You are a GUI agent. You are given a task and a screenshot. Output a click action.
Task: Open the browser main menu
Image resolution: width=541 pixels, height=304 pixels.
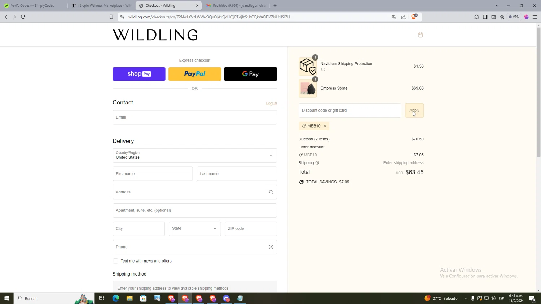click(x=535, y=17)
